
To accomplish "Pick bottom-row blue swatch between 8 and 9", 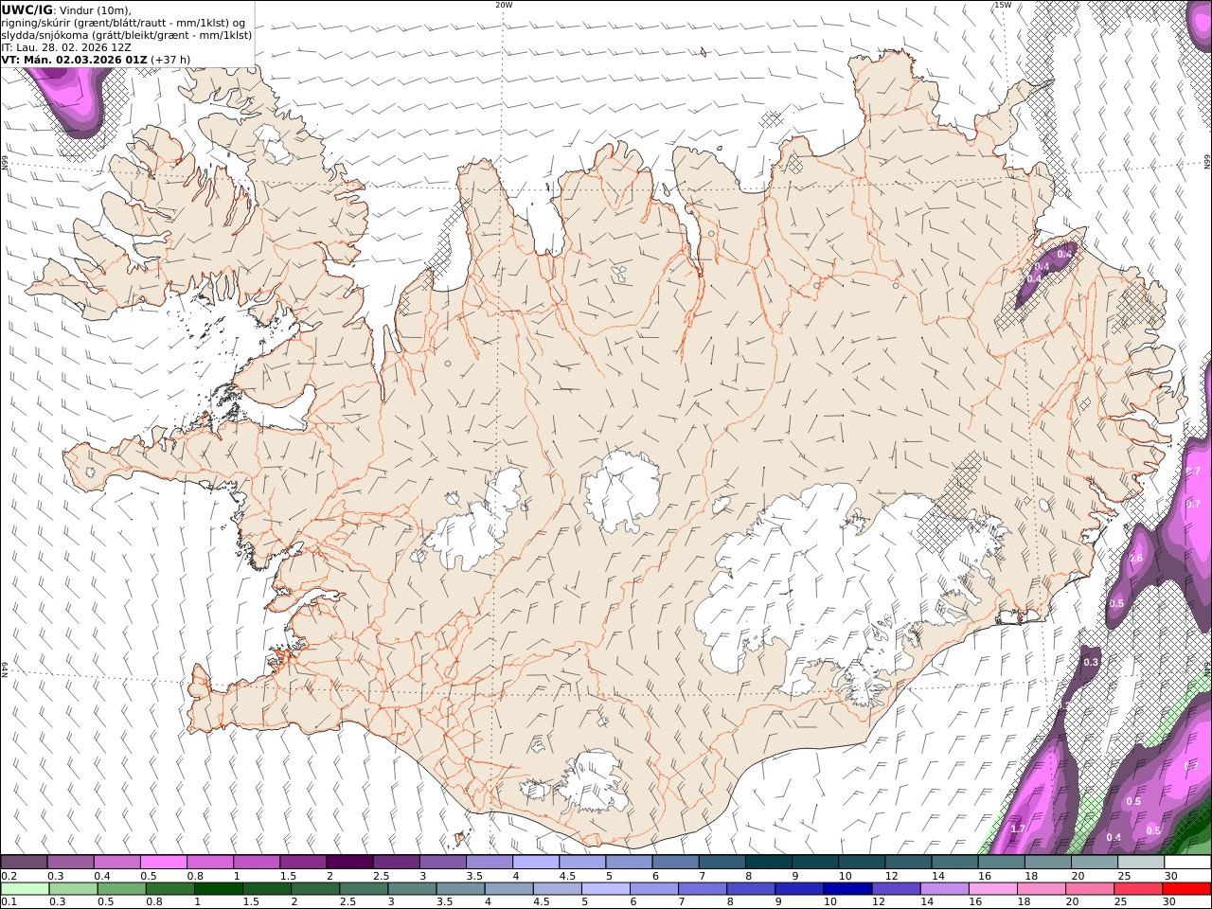I will pos(751,888).
